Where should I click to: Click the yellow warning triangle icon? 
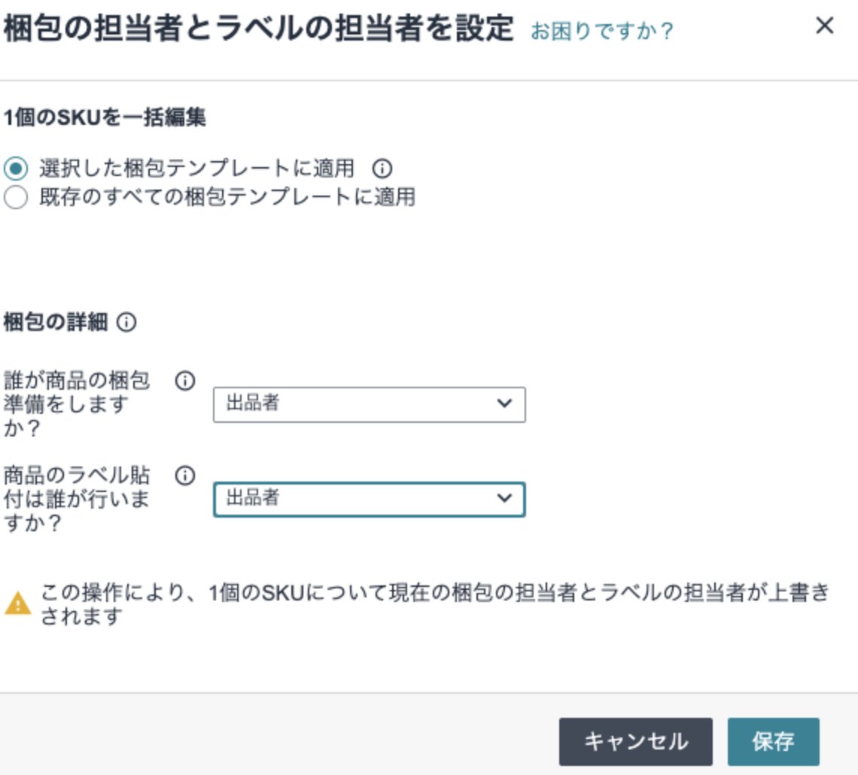click(x=18, y=603)
